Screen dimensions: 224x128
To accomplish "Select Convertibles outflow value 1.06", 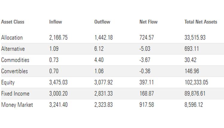I will [99, 71].
